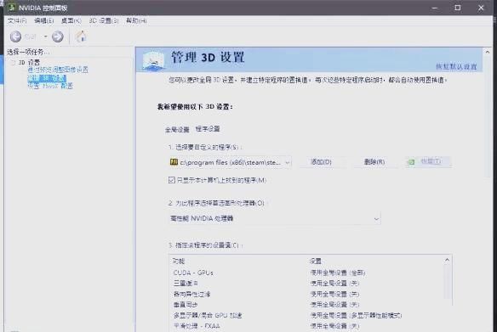Open the 高性能 NVIDIA 处理器 dropdown
This screenshot has height=332, width=497.
coord(275,218)
